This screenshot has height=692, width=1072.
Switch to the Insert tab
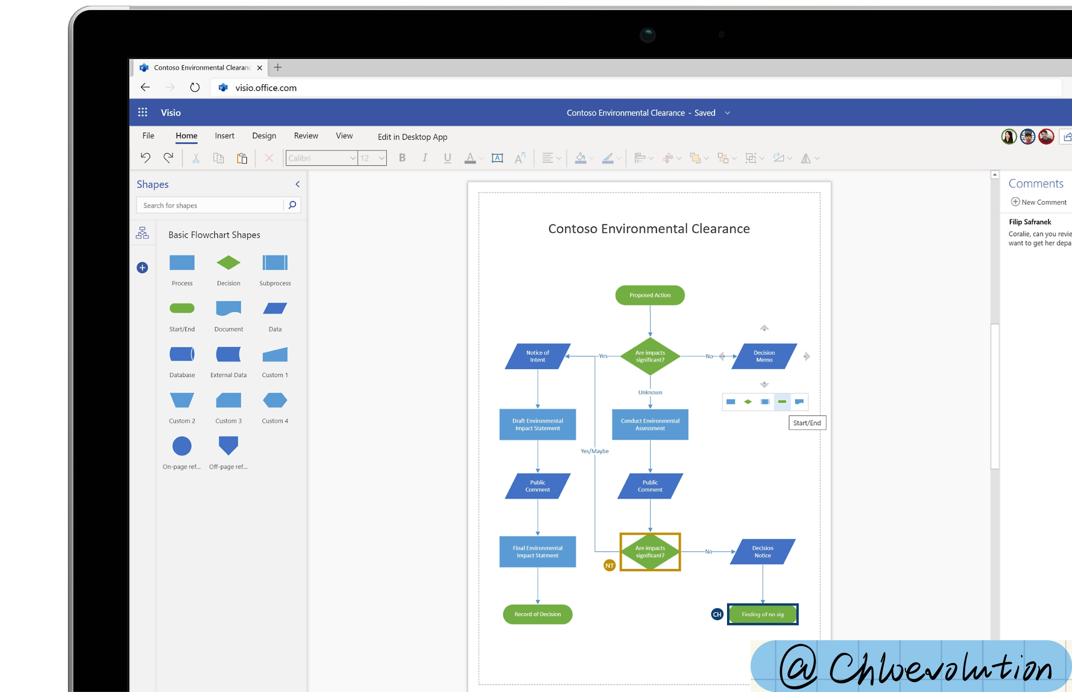point(225,135)
